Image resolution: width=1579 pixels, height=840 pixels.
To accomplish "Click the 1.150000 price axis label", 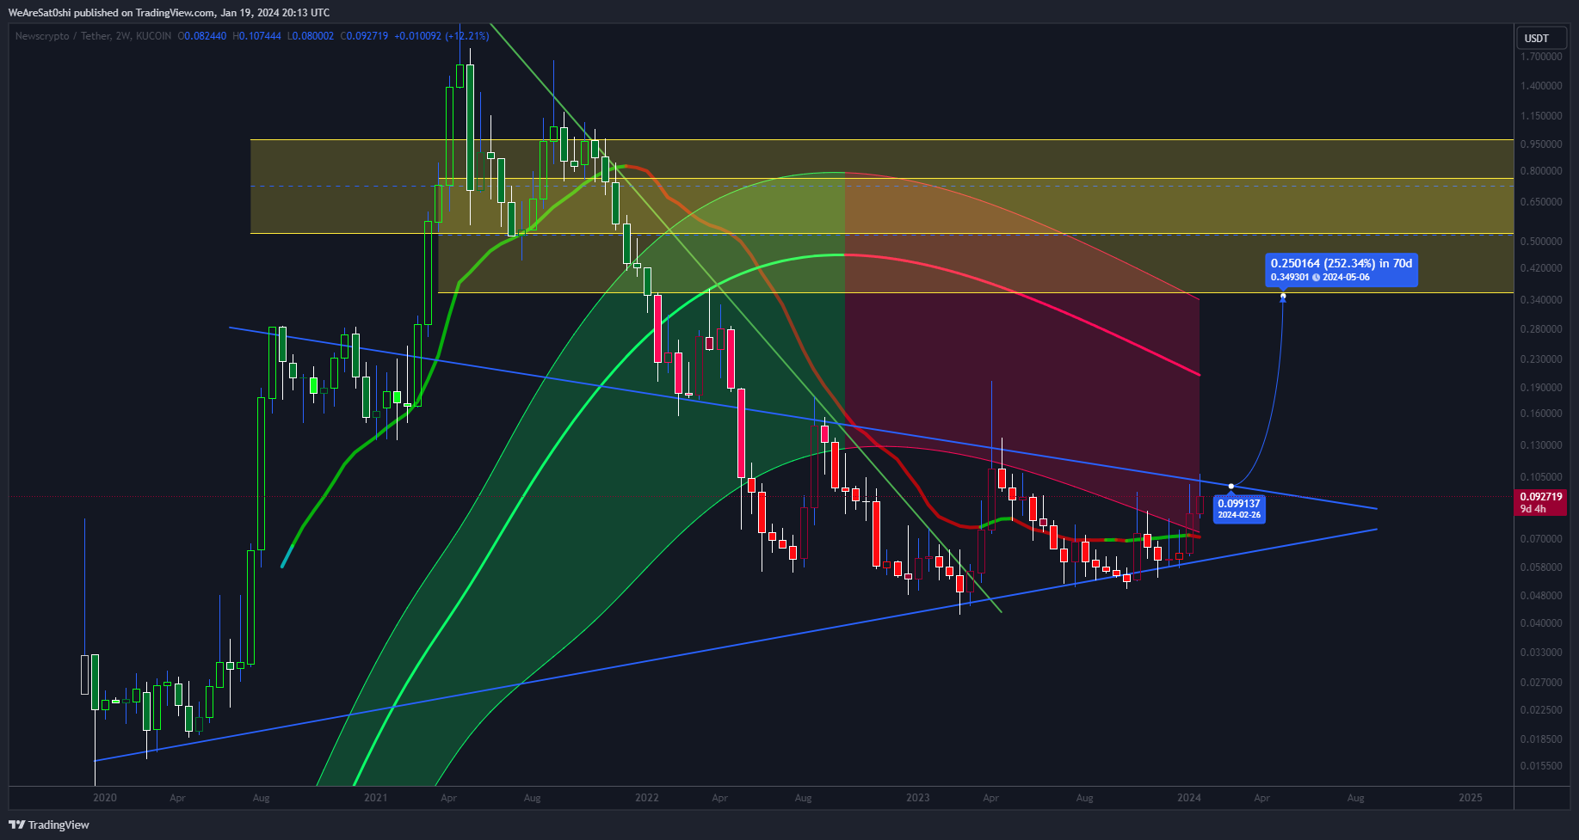I will [1541, 116].
